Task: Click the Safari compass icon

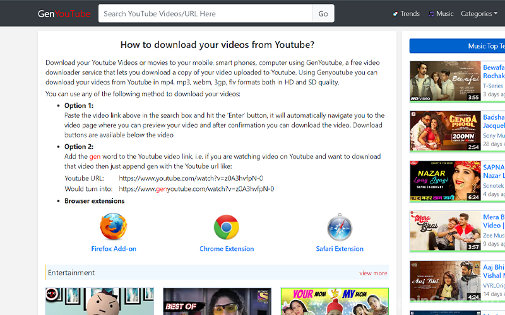Action: click(x=340, y=227)
